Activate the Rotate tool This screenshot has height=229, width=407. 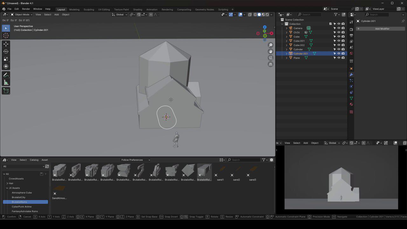coord(6,51)
